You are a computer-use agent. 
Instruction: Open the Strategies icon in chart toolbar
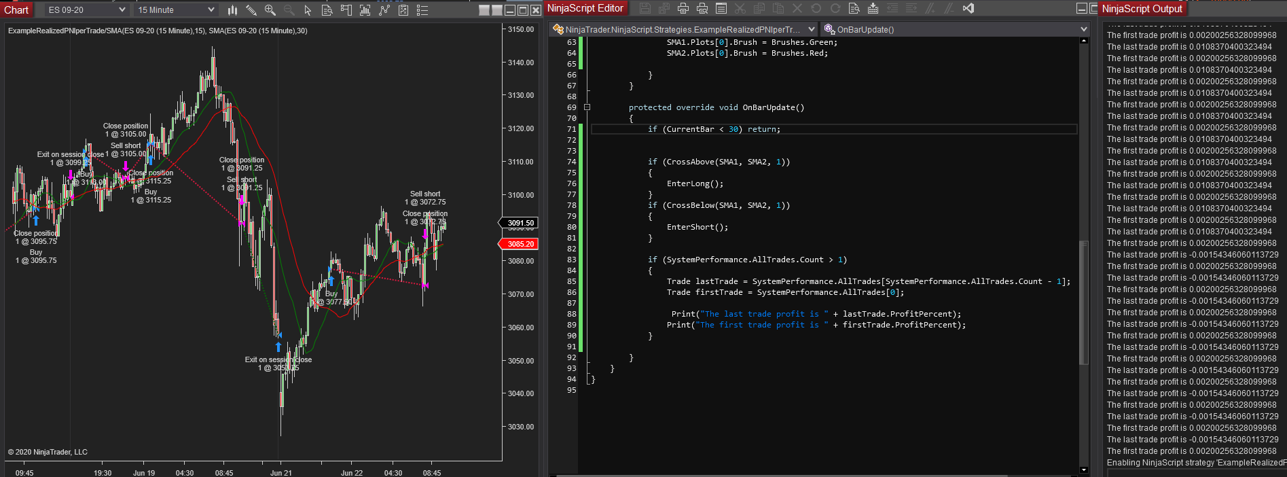[403, 10]
